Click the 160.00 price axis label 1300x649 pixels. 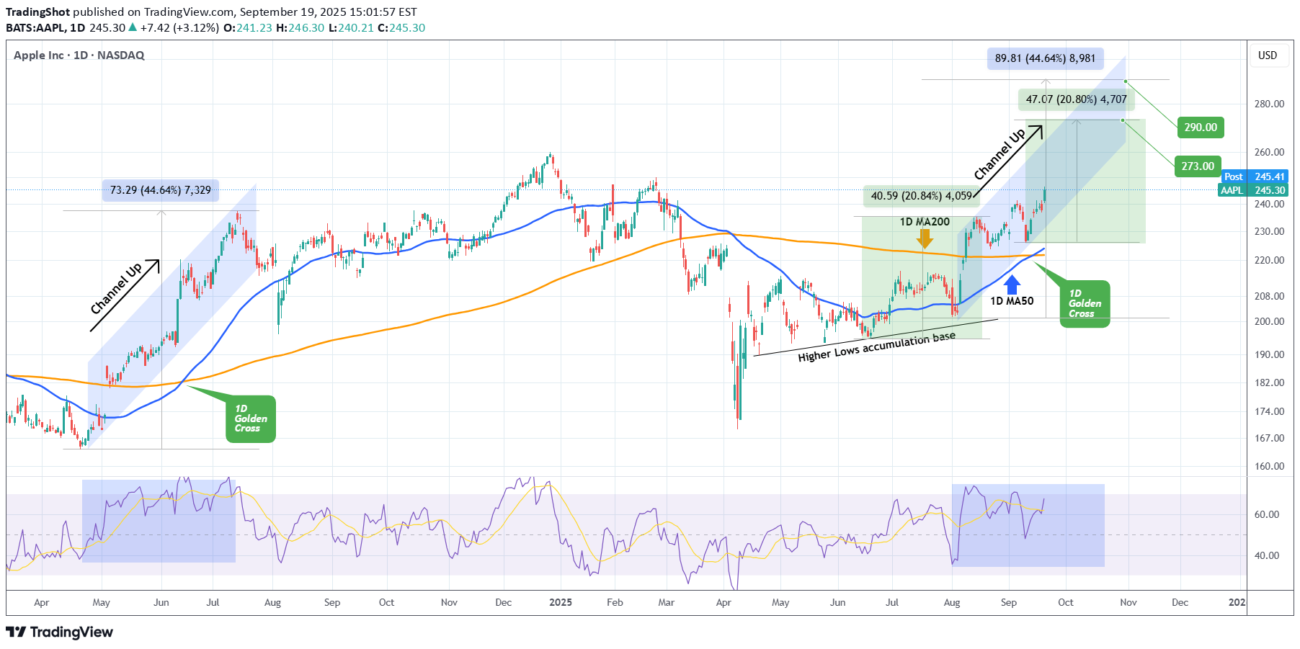1269,466
